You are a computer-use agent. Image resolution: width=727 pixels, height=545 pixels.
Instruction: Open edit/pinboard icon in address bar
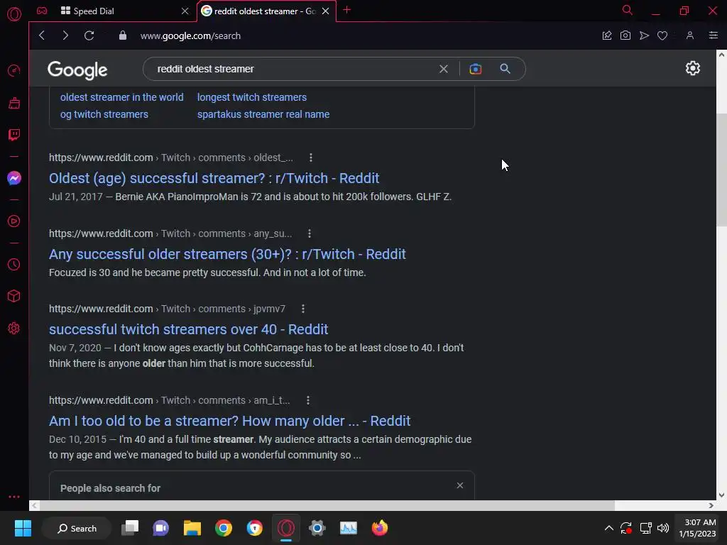pos(607,35)
